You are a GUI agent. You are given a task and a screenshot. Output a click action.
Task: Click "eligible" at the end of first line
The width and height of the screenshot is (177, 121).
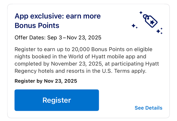coord(143,49)
